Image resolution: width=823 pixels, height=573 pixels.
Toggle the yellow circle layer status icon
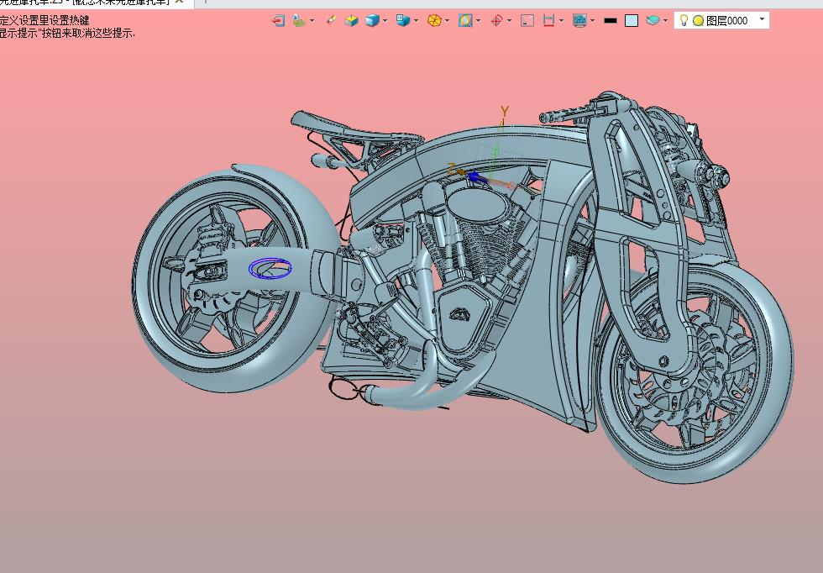[698, 21]
